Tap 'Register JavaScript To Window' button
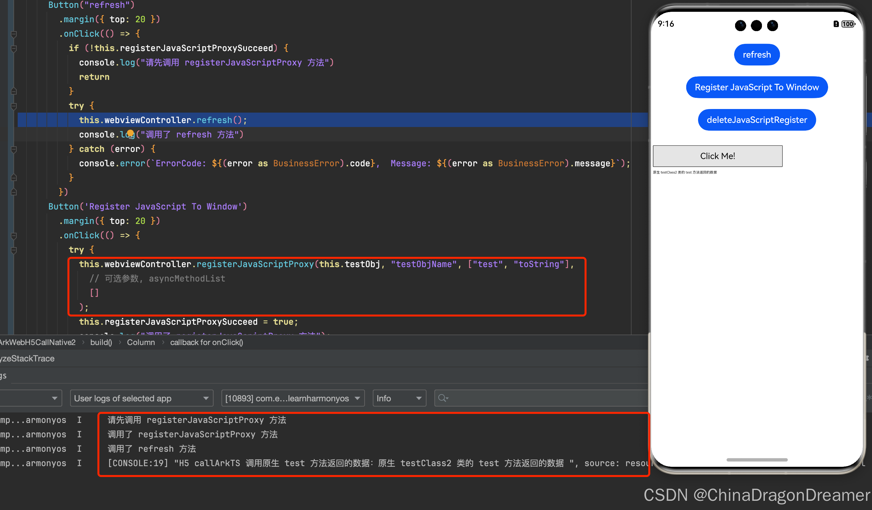The image size is (872, 510). 756,87
